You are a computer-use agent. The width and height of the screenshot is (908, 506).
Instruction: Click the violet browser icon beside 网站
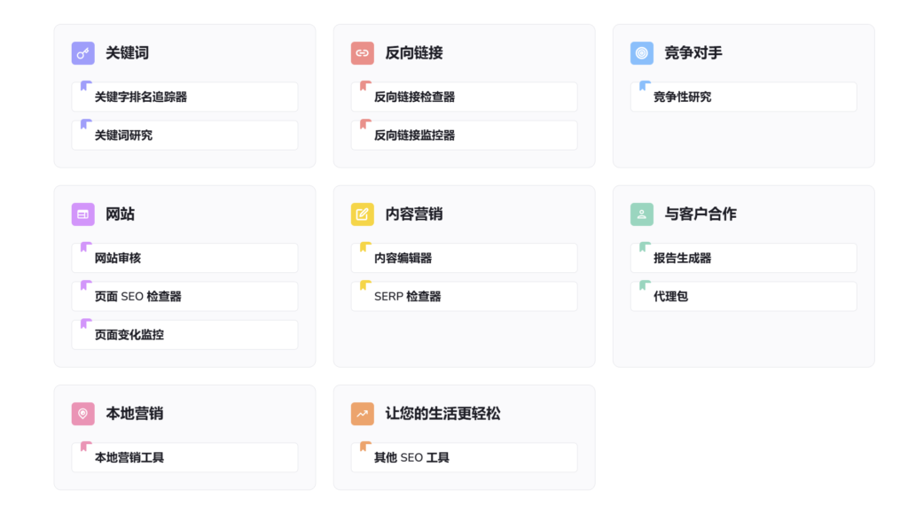[82, 214]
